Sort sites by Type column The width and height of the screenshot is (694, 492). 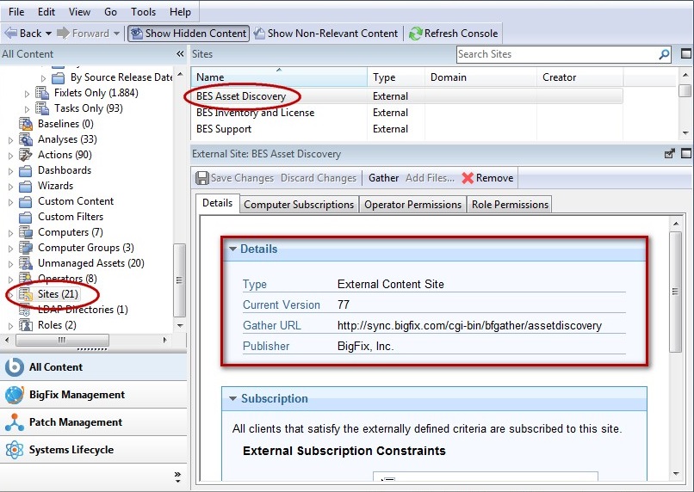[x=396, y=77]
